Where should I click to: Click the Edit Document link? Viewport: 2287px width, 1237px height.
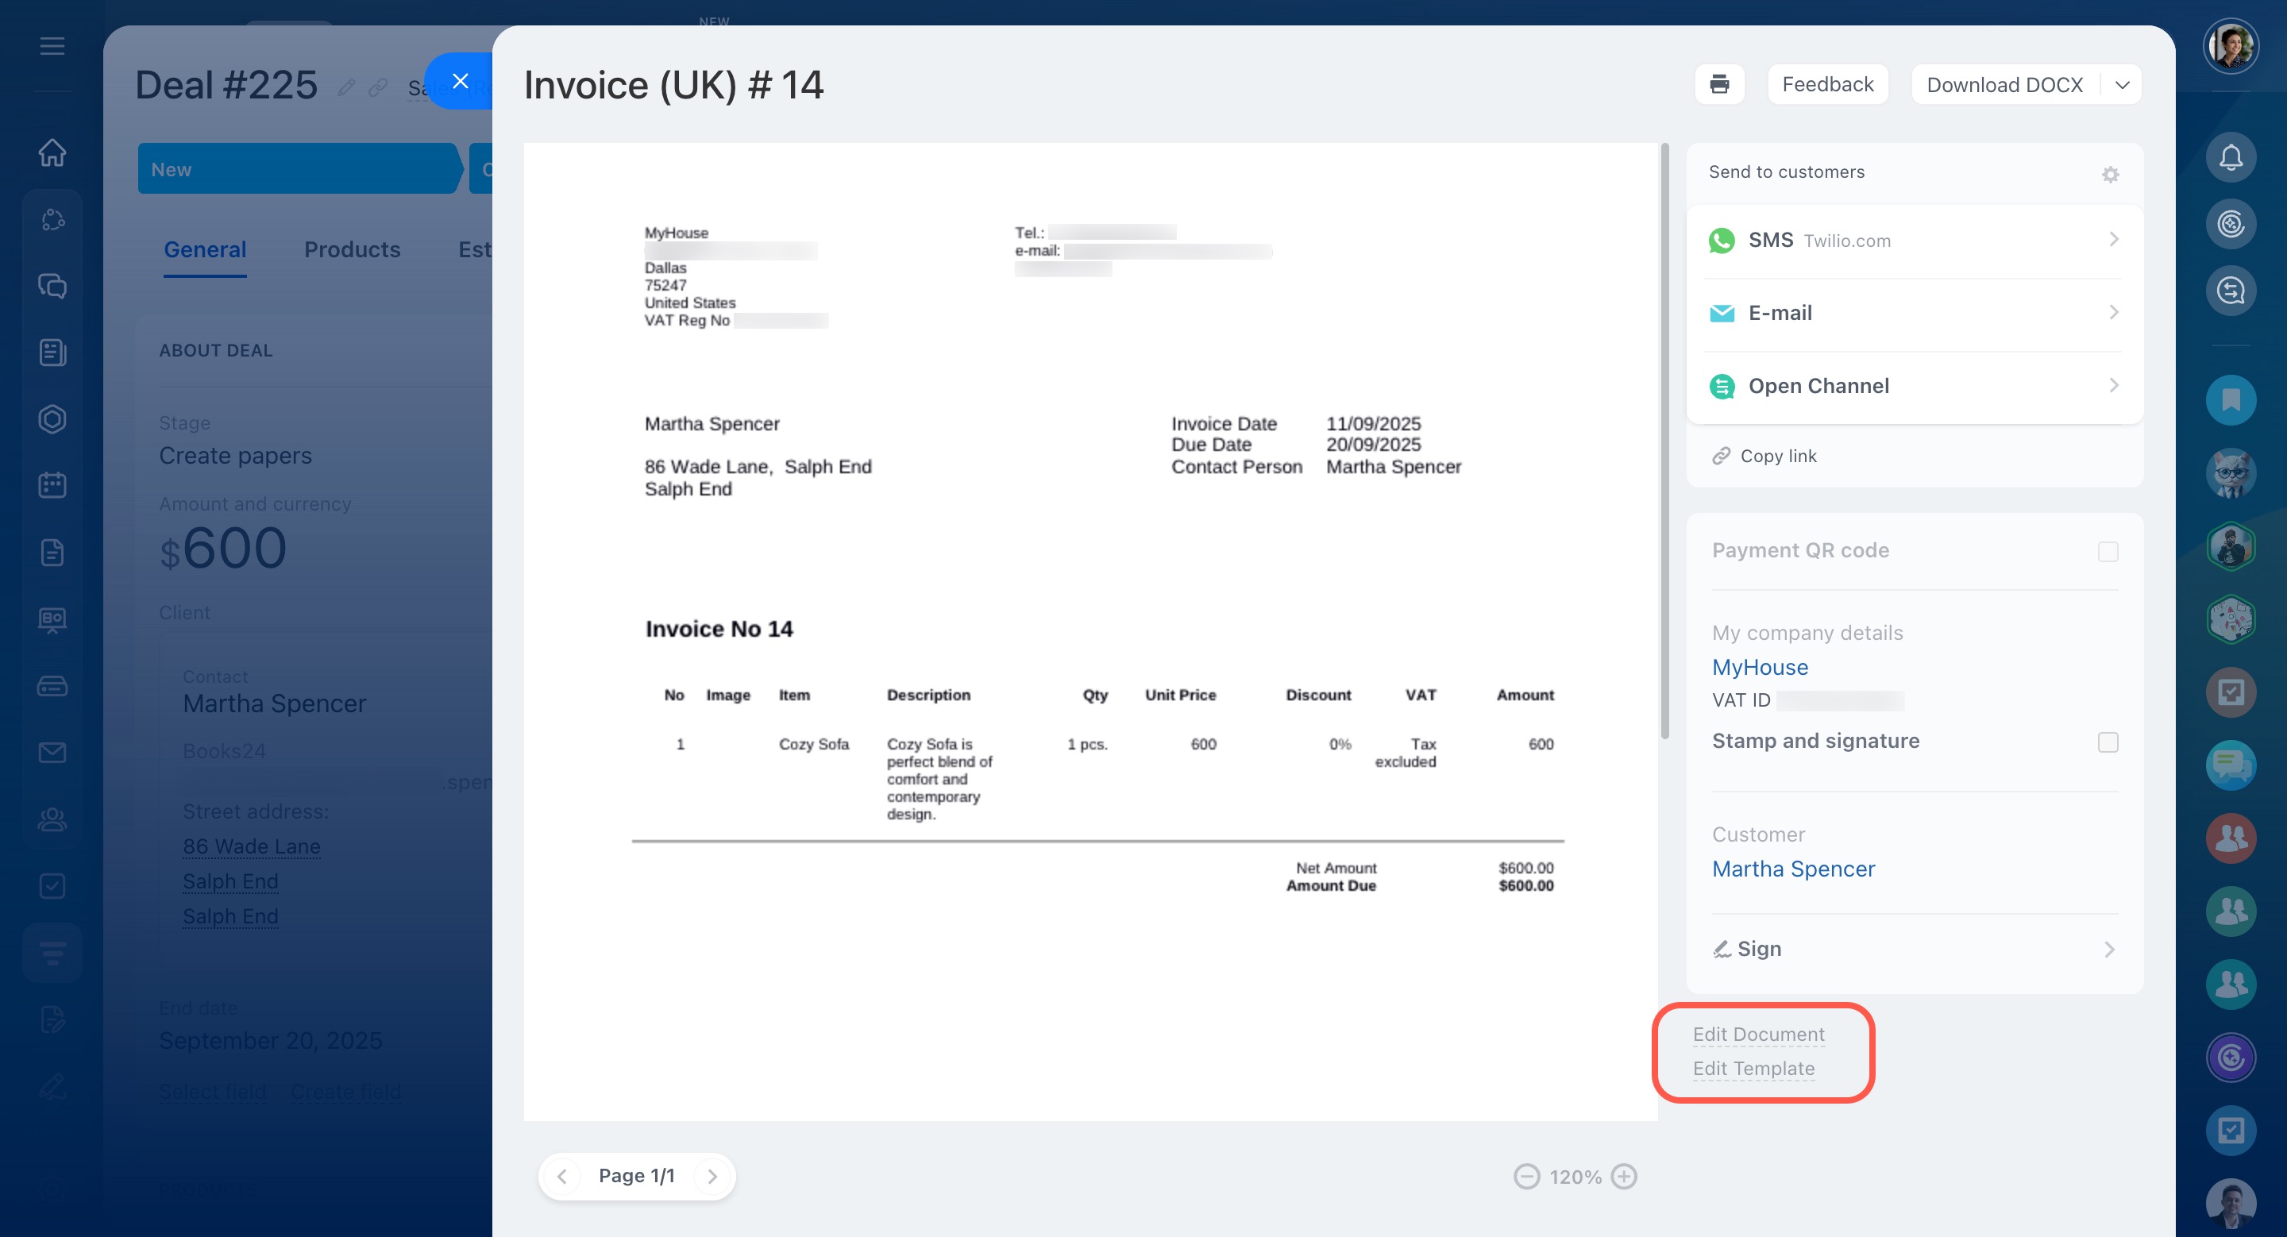[x=1758, y=1034]
